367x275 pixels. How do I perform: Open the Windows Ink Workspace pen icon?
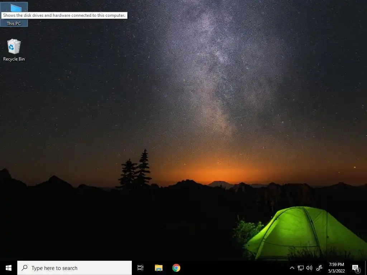pos(319,268)
